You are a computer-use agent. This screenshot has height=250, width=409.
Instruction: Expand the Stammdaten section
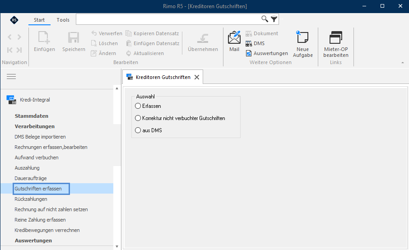pos(31,116)
